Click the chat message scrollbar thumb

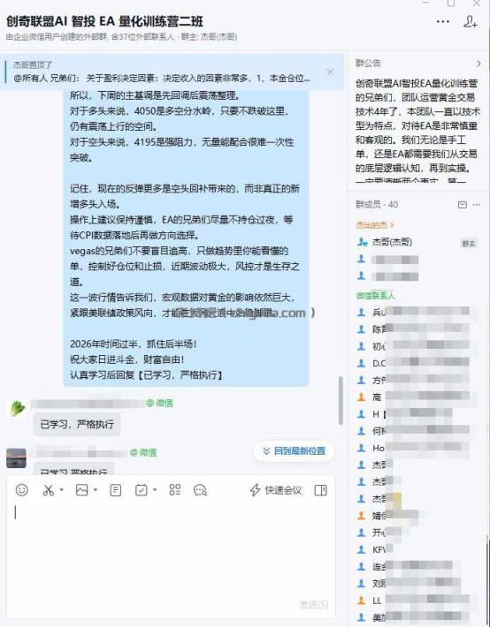click(341, 400)
